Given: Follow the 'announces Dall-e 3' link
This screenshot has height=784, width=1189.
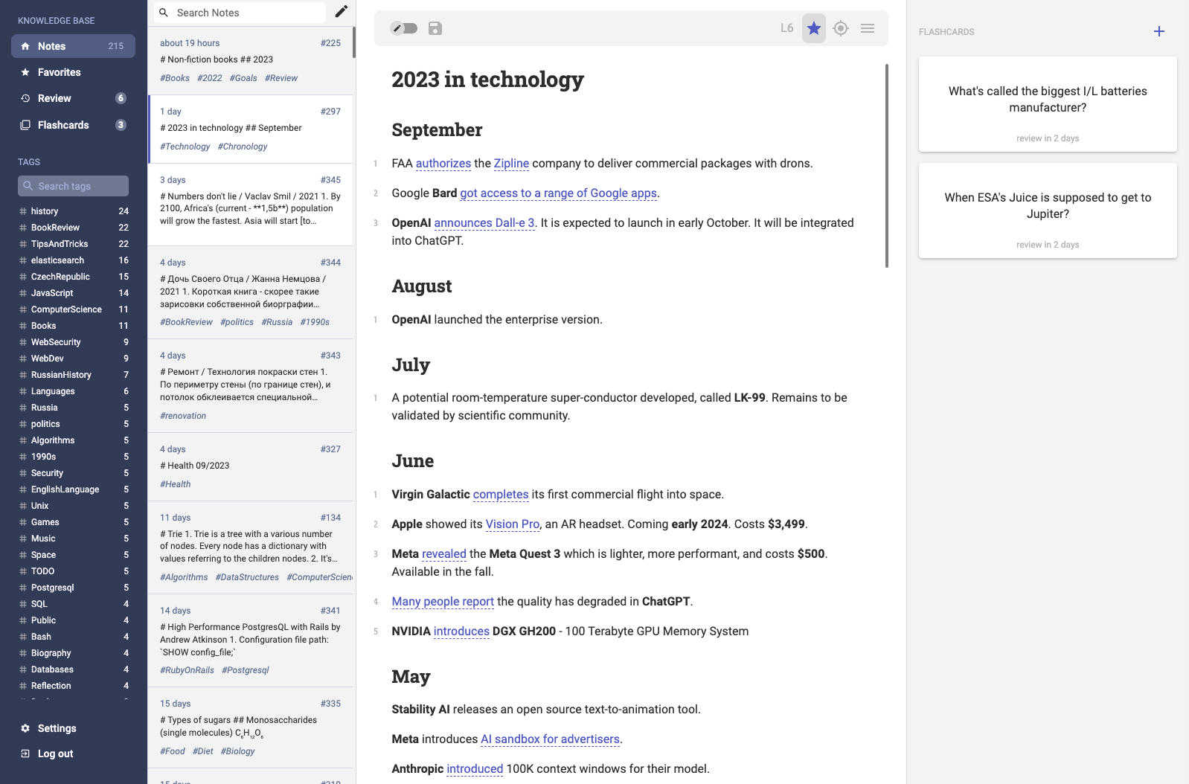Looking at the screenshot, I should pyautogui.click(x=484, y=223).
